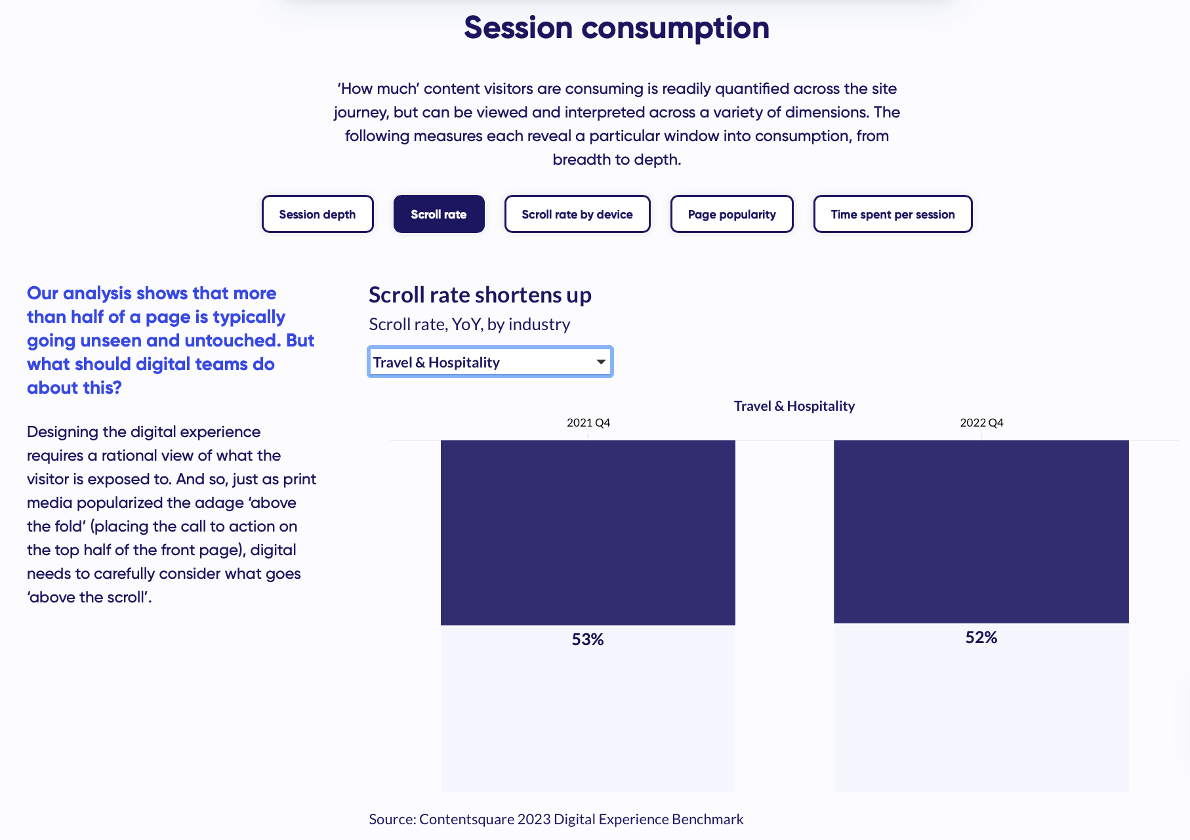Viewport: 1190px width, 840px height.
Task: Click the Session consumption heading
Action: coord(616,28)
